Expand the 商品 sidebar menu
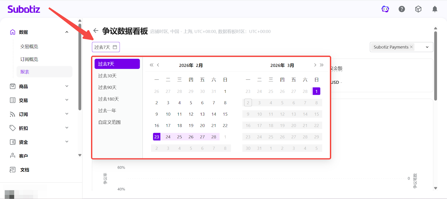The height and width of the screenshot is (199, 447). click(67, 86)
